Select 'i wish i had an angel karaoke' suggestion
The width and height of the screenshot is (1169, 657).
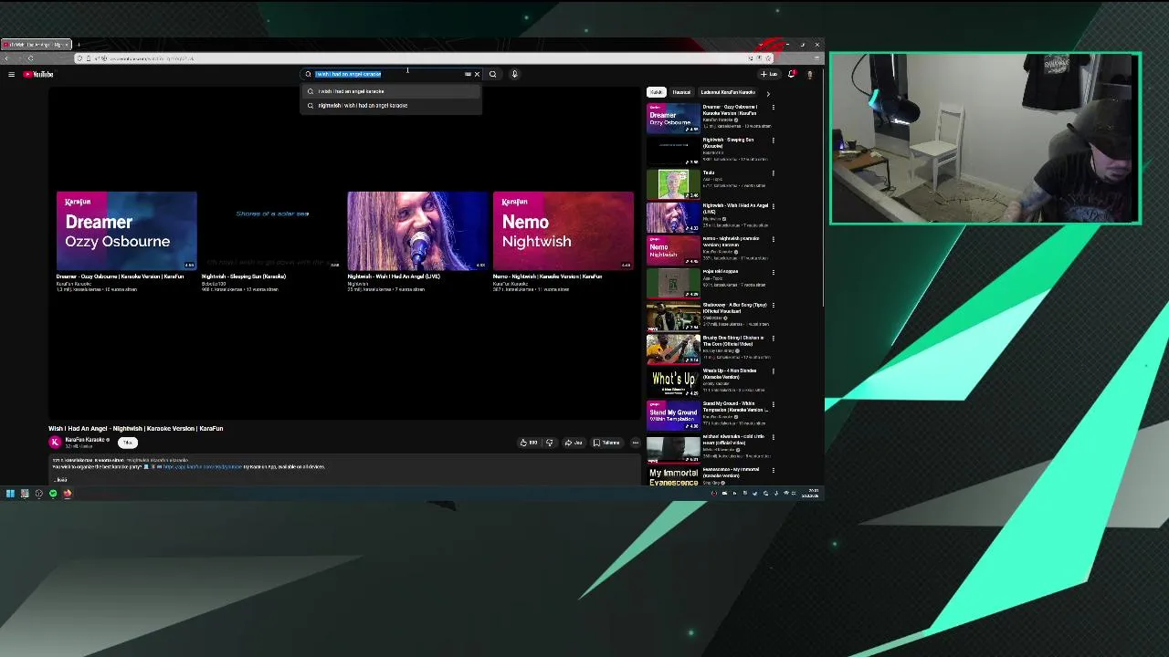pos(391,91)
